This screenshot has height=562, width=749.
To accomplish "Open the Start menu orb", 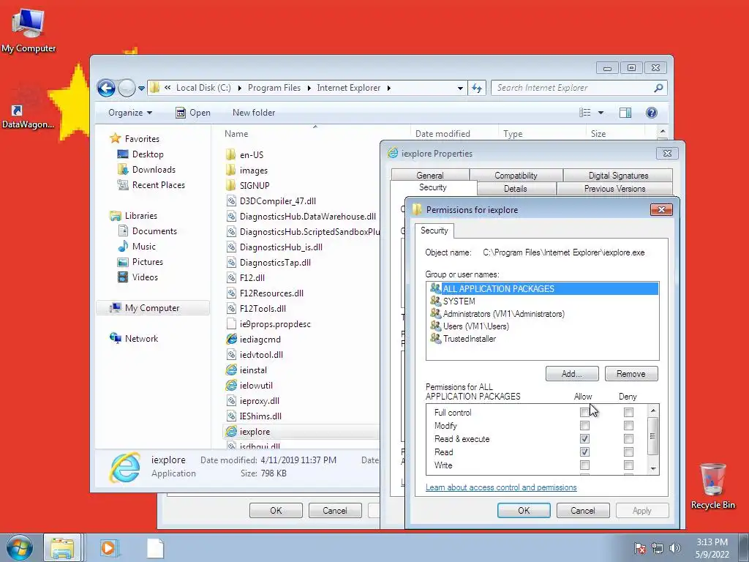I will [x=20, y=547].
